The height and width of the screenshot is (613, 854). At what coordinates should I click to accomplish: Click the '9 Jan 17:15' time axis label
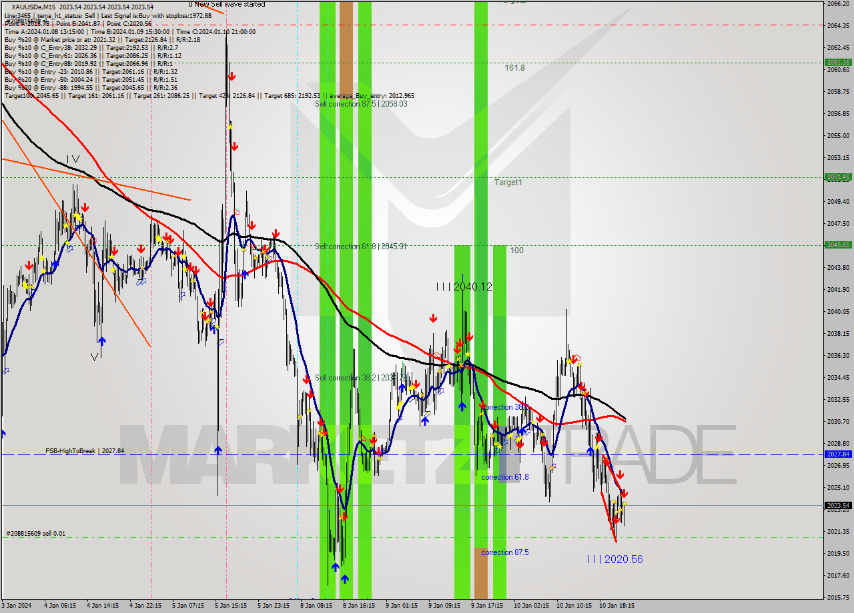(487, 606)
